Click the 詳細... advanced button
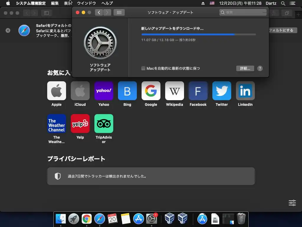302x227 pixels. (245, 68)
